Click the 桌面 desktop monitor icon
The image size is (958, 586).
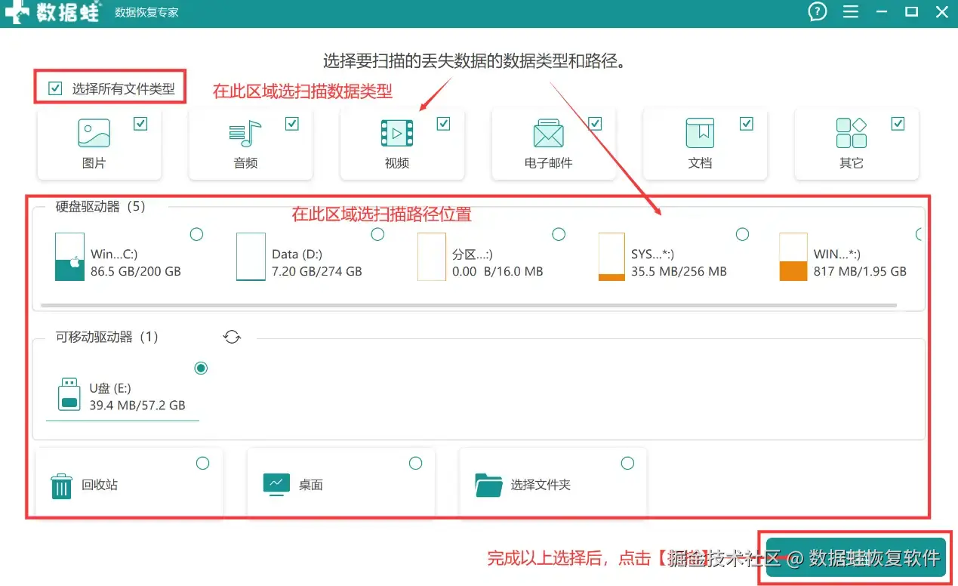click(x=276, y=484)
